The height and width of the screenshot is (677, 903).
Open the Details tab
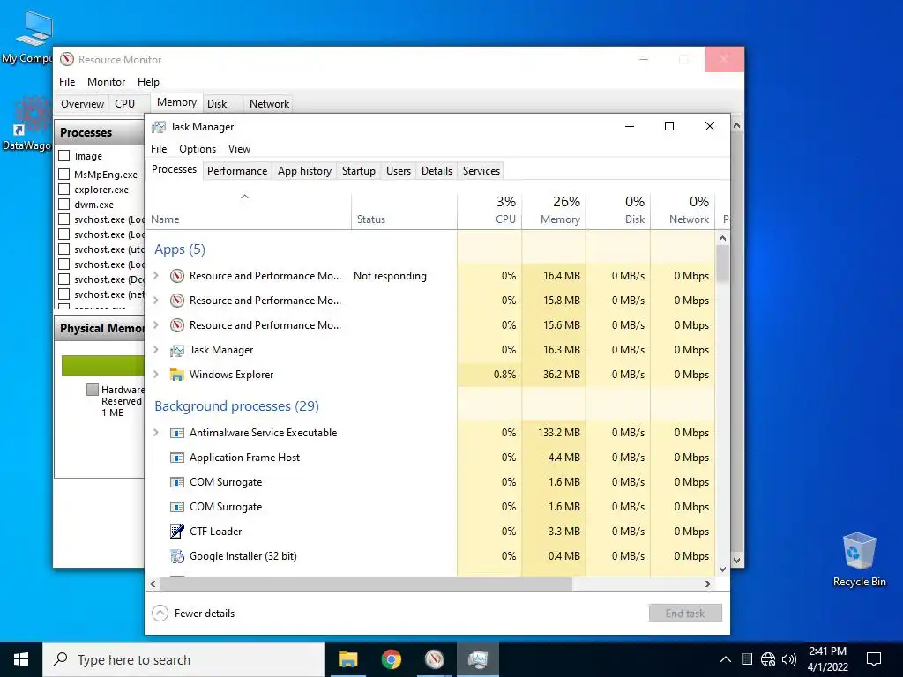click(437, 170)
